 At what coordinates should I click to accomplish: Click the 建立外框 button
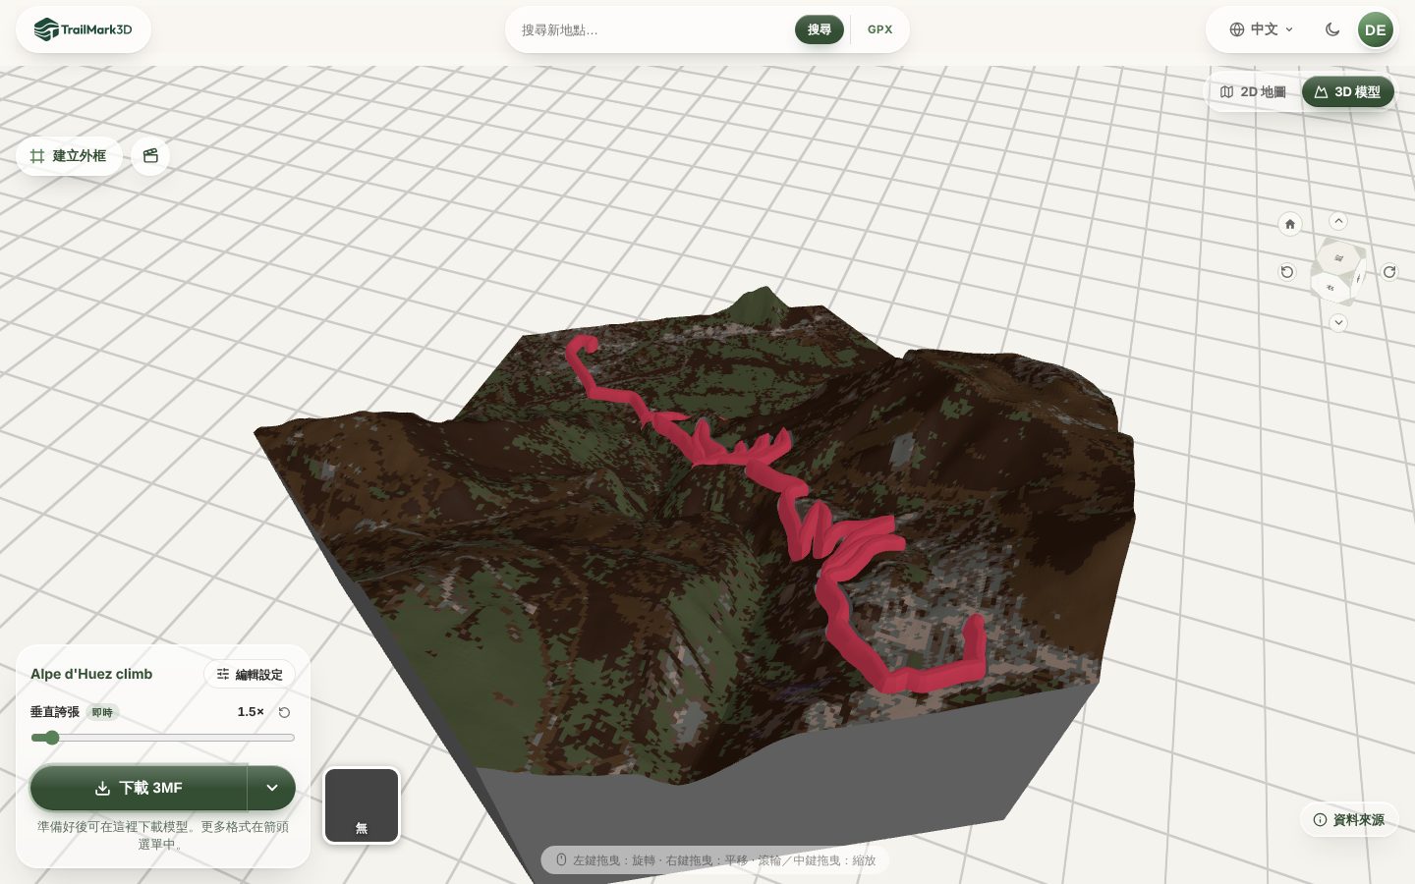pos(69,156)
